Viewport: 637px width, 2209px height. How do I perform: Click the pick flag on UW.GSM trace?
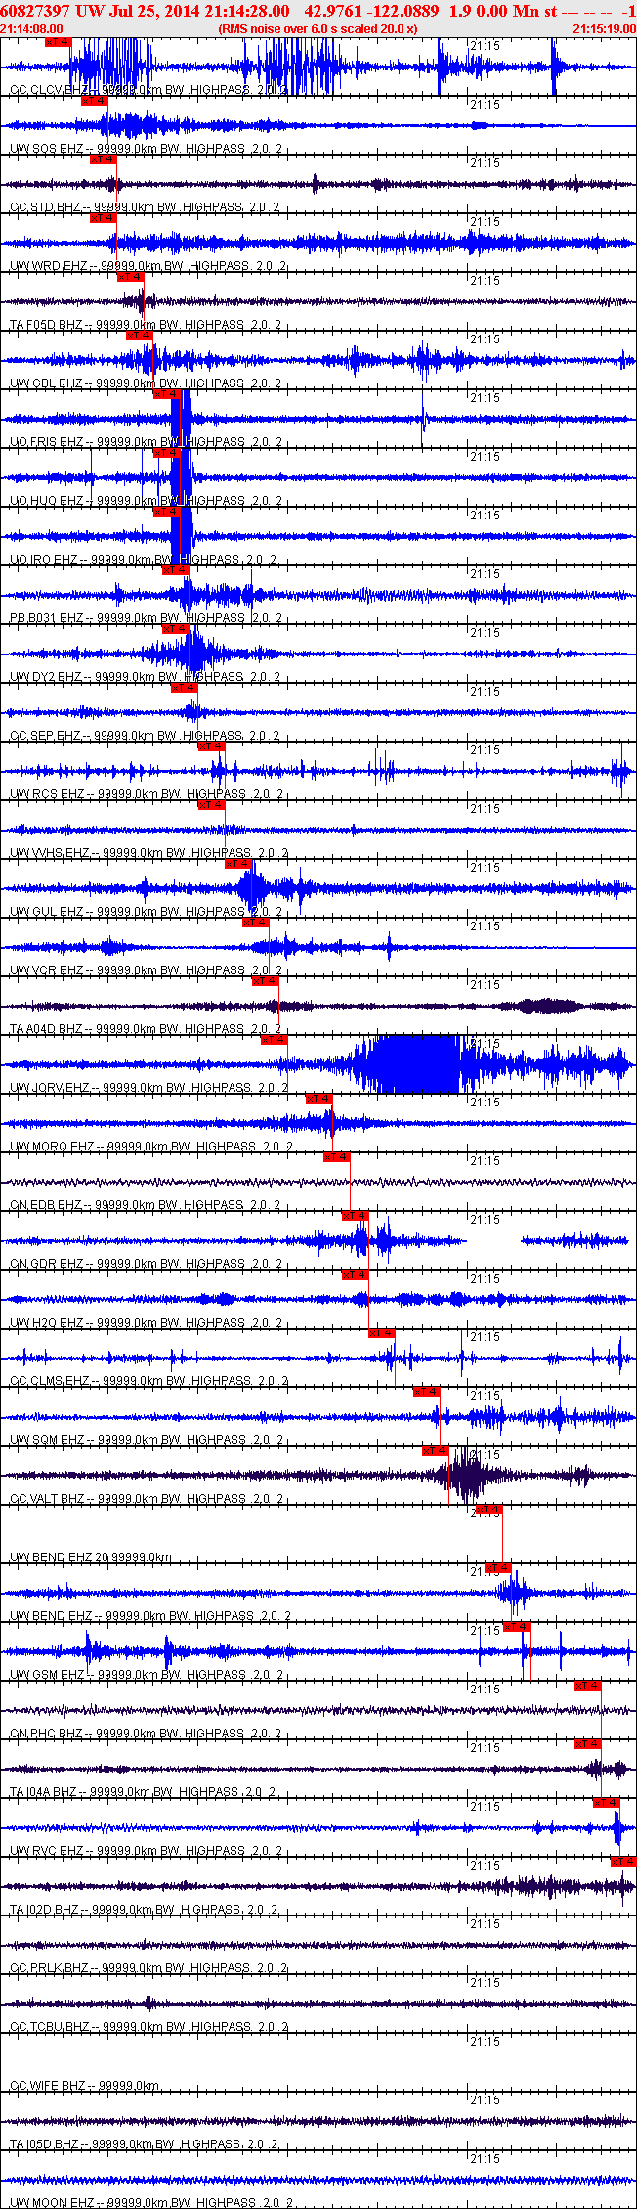(516, 1627)
